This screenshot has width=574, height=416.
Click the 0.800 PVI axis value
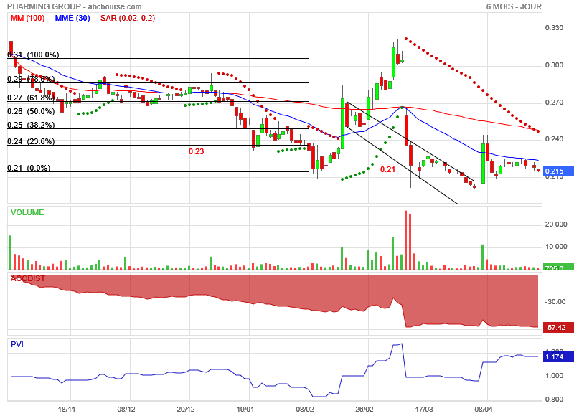click(x=554, y=400)
